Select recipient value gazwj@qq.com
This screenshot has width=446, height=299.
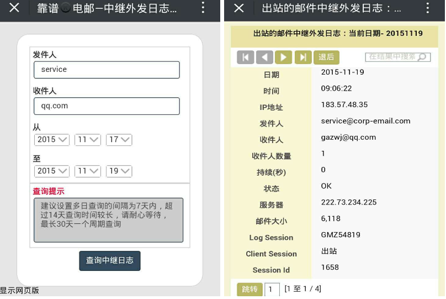click(x=348, y=137)
